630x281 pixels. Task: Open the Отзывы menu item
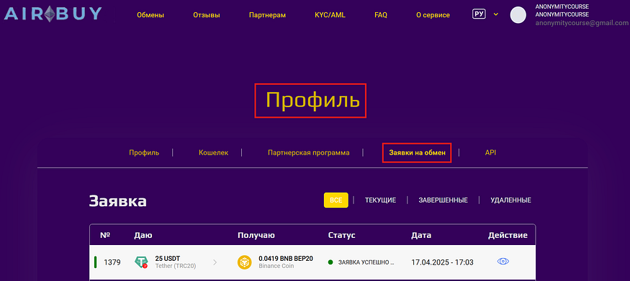[207, 15]
